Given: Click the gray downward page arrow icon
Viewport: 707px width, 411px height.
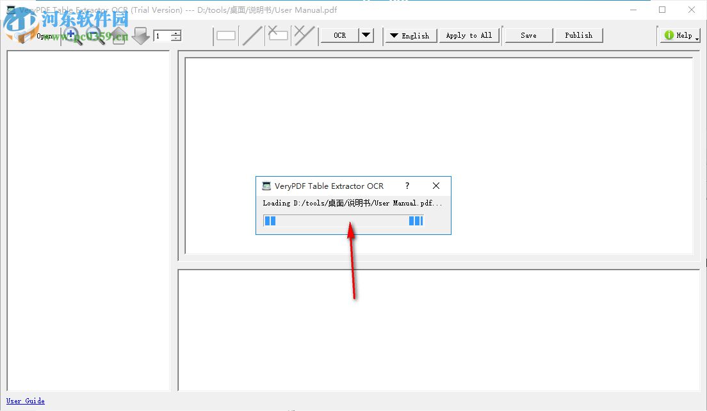Looking at the screenshot, I should [x=140, y=35].
